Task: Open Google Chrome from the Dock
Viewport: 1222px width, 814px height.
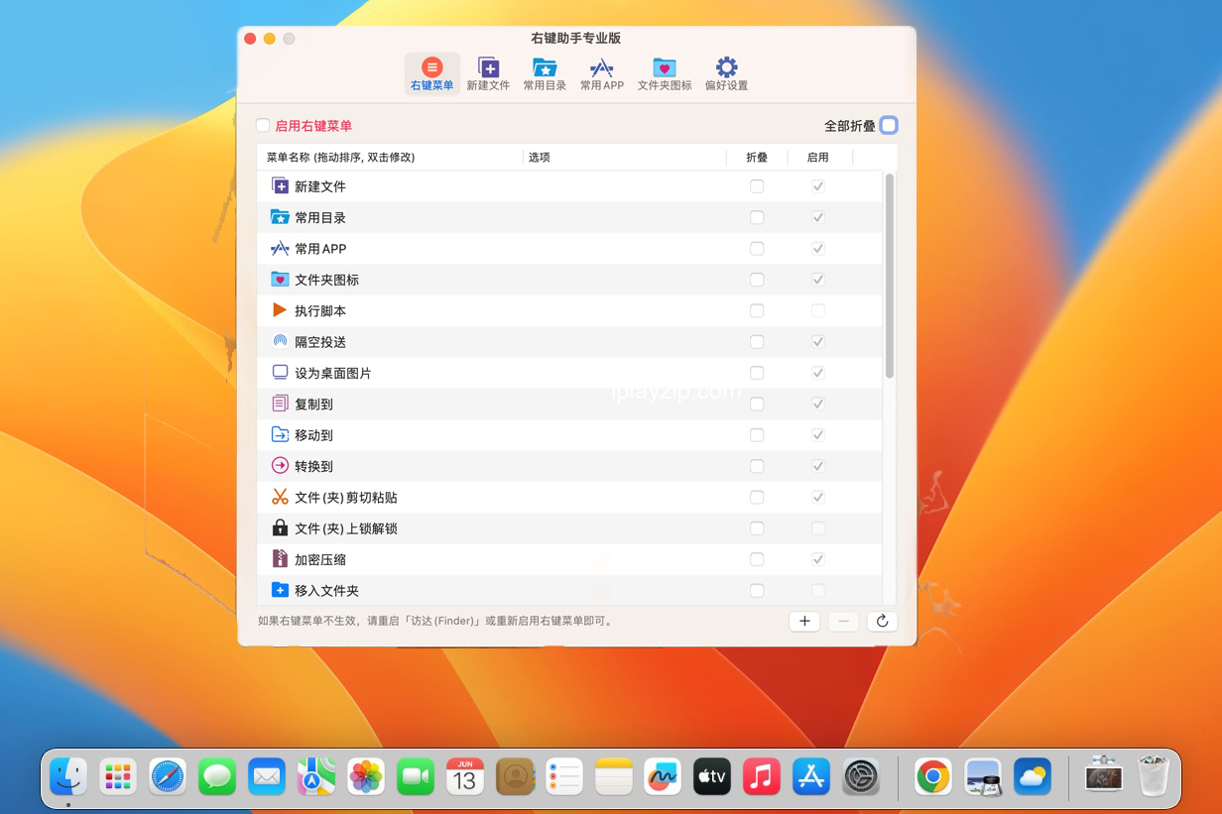Action: 933,777
